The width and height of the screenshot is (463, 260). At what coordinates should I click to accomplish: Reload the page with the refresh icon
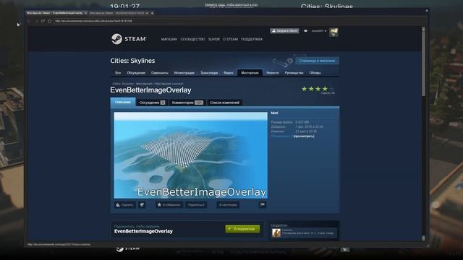point(43,21)
